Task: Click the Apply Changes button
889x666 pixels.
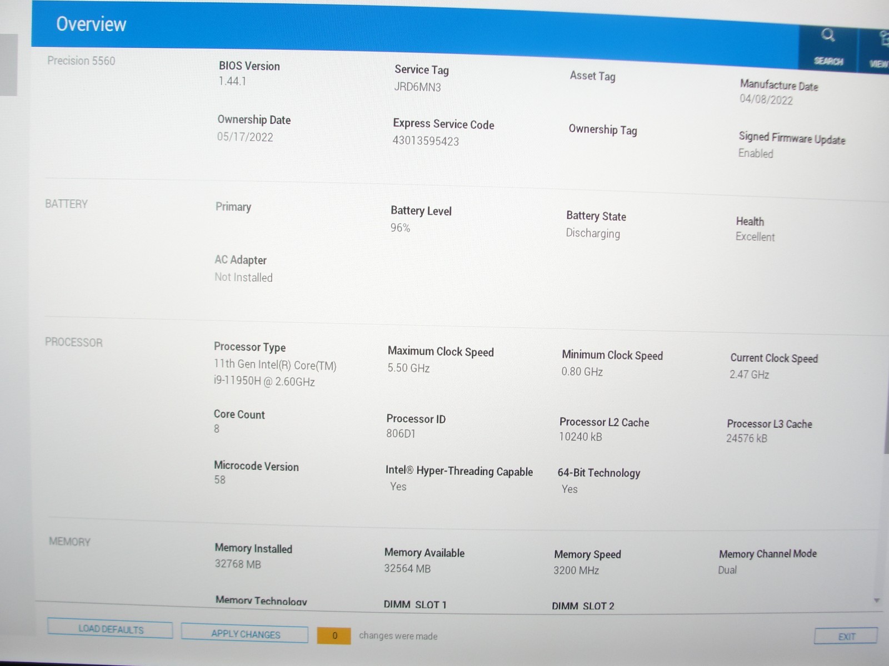Action: (245, 634)
